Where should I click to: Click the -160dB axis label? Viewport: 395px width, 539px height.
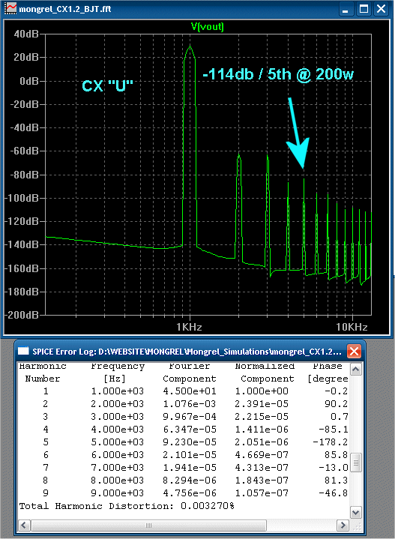coord(22,268)
